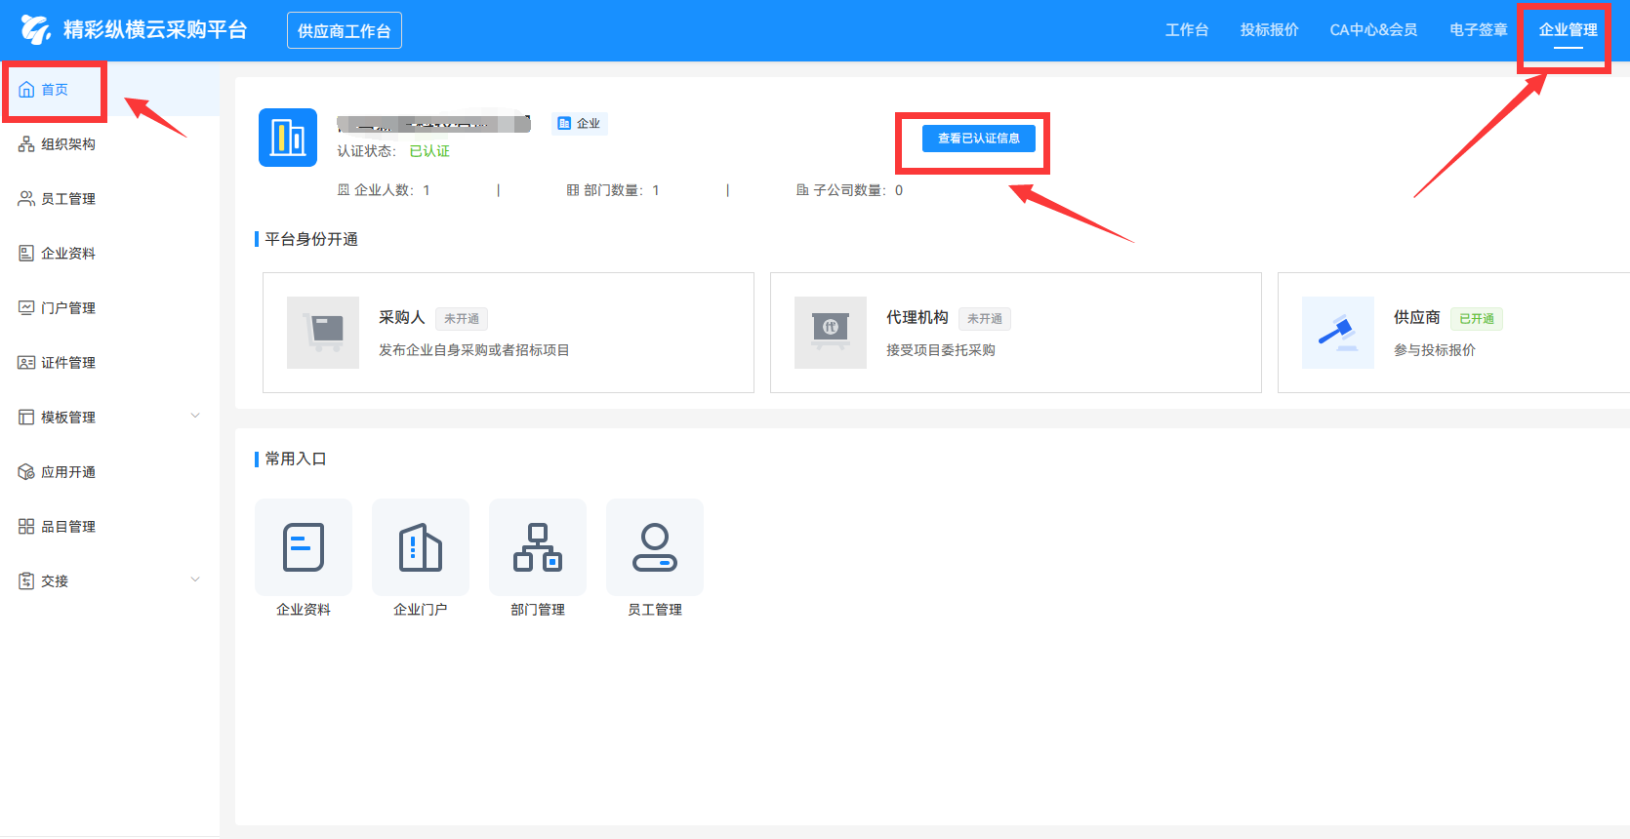Image resolution: width=1630 pixels, height=839 pixels.
Task: Click the platform logo icon in header
Action: [x=36, y=30]
